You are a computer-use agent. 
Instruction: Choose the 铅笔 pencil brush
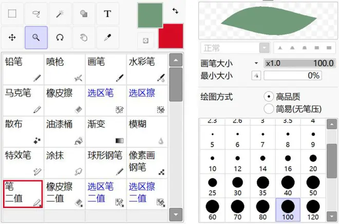(x=23, y=69)
